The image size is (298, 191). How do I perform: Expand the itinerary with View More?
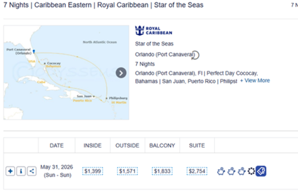[255, 81]
